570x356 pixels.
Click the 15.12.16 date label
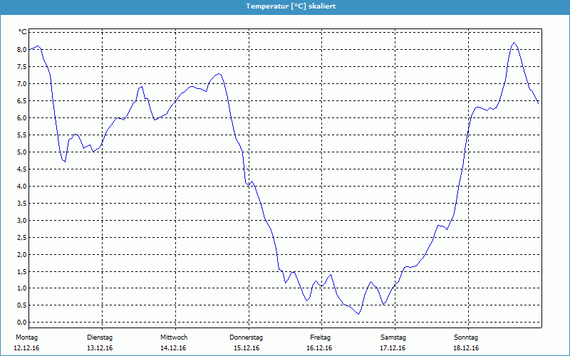tap(247, 348)
